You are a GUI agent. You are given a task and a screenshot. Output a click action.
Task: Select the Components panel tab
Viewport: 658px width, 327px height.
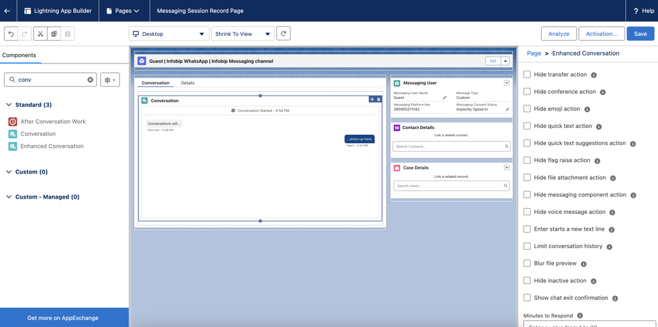(19, 55)
